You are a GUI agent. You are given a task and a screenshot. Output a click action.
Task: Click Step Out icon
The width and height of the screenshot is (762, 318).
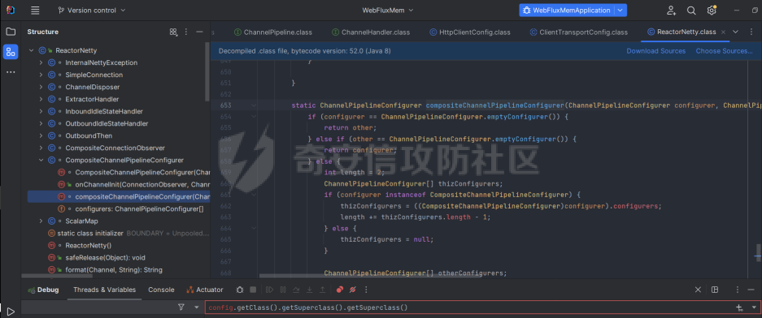point(322,290)
